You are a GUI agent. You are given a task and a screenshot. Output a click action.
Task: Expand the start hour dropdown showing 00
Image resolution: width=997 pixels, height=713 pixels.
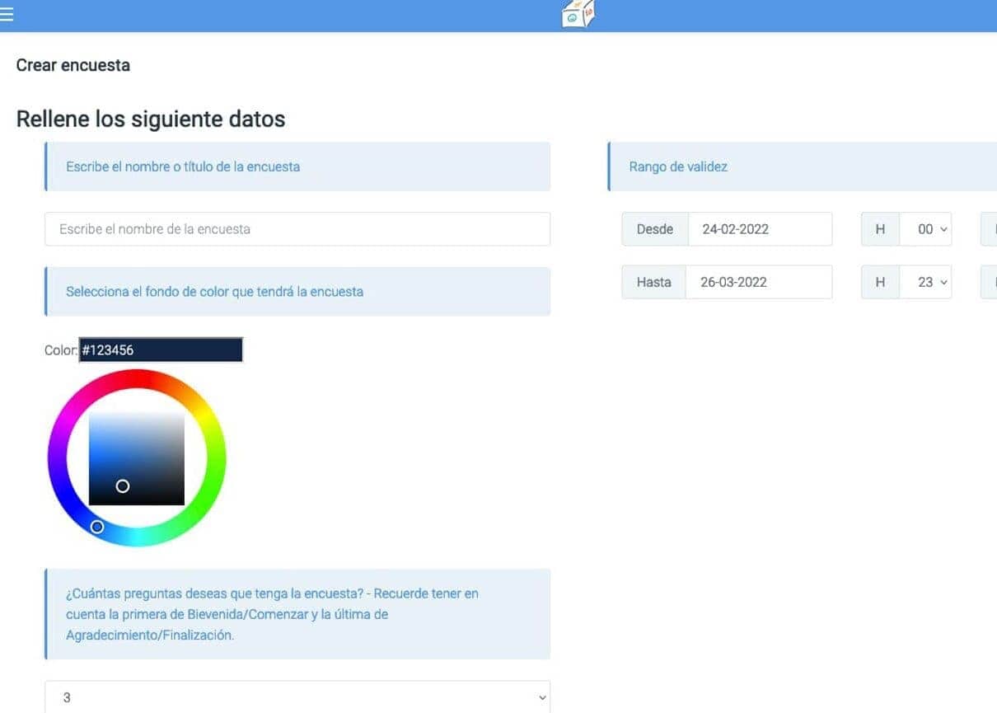pyautogui.click(x=926, y=229)
